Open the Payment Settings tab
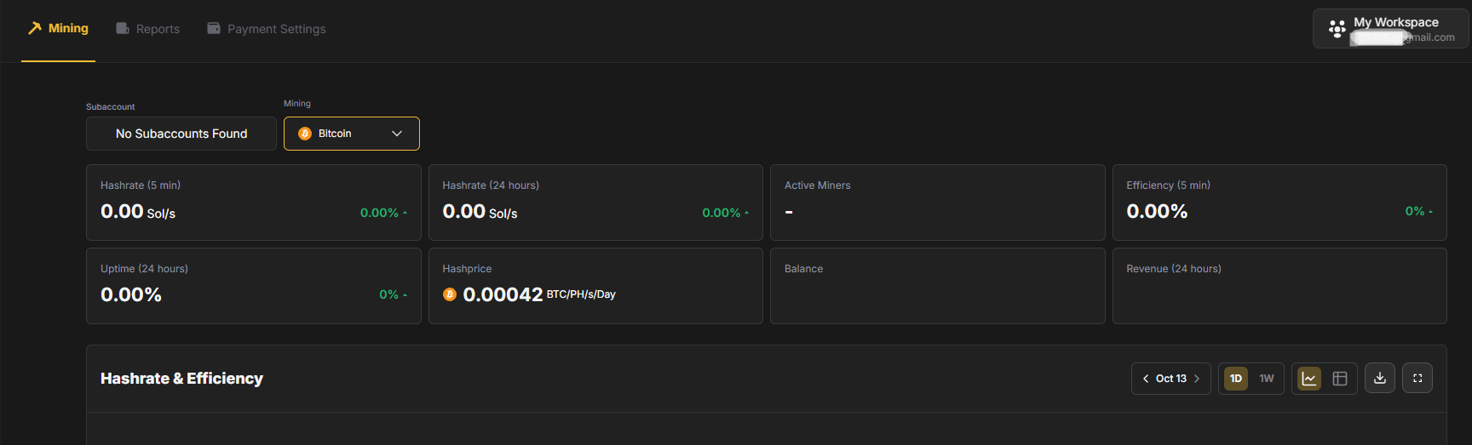Viewport: 1472px width, 445px height. [x=267, y=29]
